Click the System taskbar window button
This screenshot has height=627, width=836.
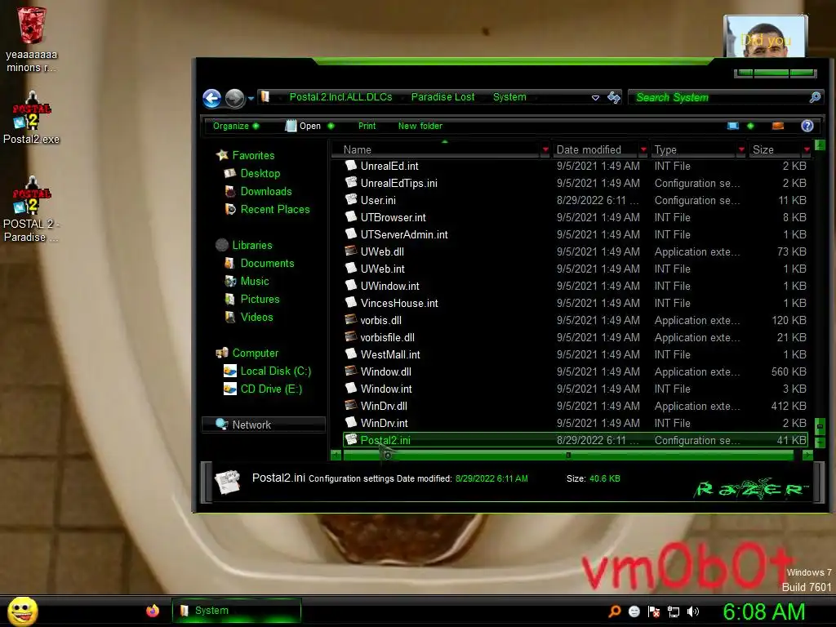(236, 611)
